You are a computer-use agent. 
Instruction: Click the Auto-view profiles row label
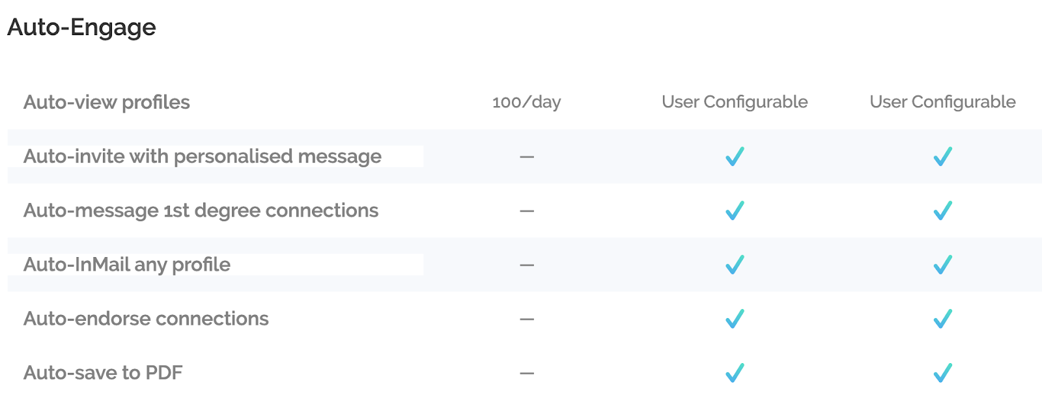tap(107, 102)
